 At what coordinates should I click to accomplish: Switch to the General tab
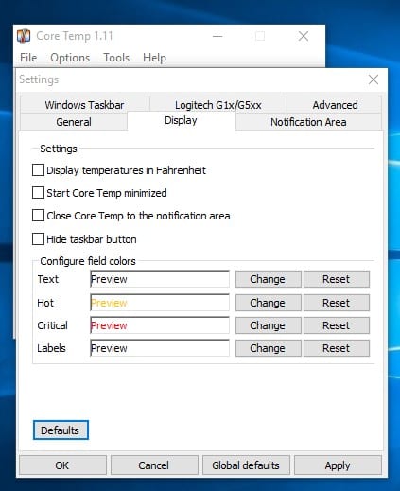pos(74,122)
